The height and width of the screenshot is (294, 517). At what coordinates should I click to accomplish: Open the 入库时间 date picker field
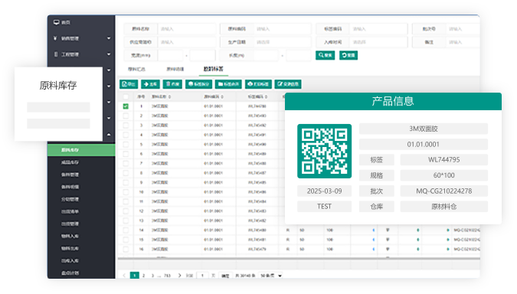378,42
